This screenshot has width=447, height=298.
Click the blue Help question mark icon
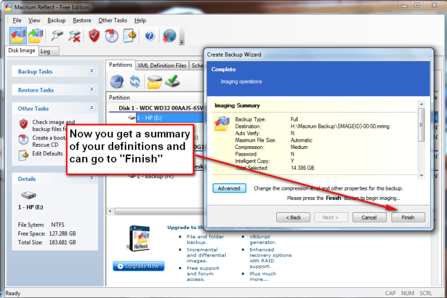point(150,36)
